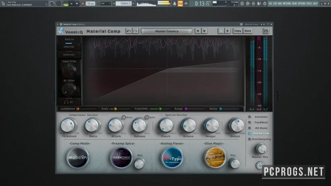Open the FL Studio snap selector dropdown
Image resolution: width=331 pixels, height=186 pixels.
pyautogui.click(x=105, y=4)
